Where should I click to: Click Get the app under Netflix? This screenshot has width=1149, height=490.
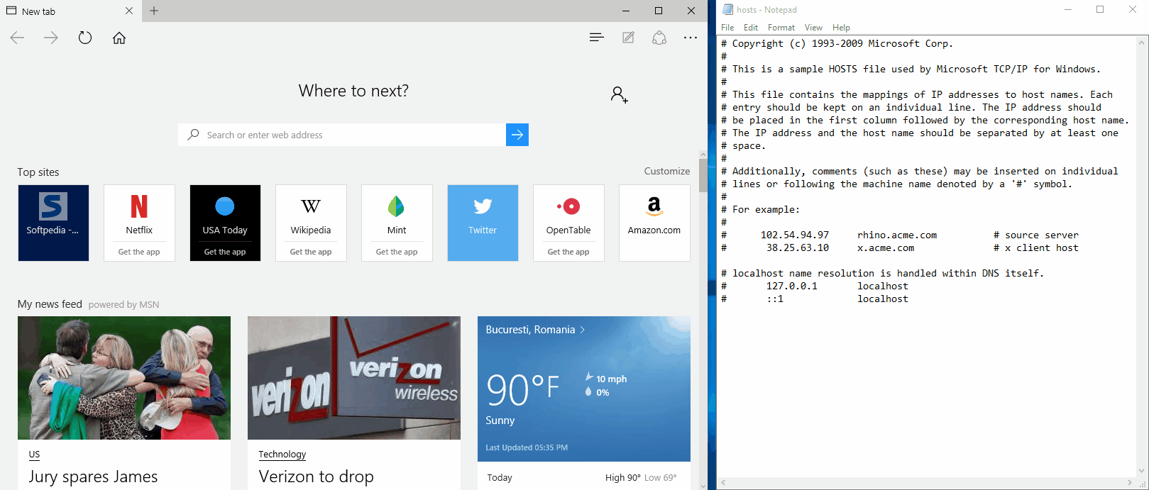click(x=139, y=252)
